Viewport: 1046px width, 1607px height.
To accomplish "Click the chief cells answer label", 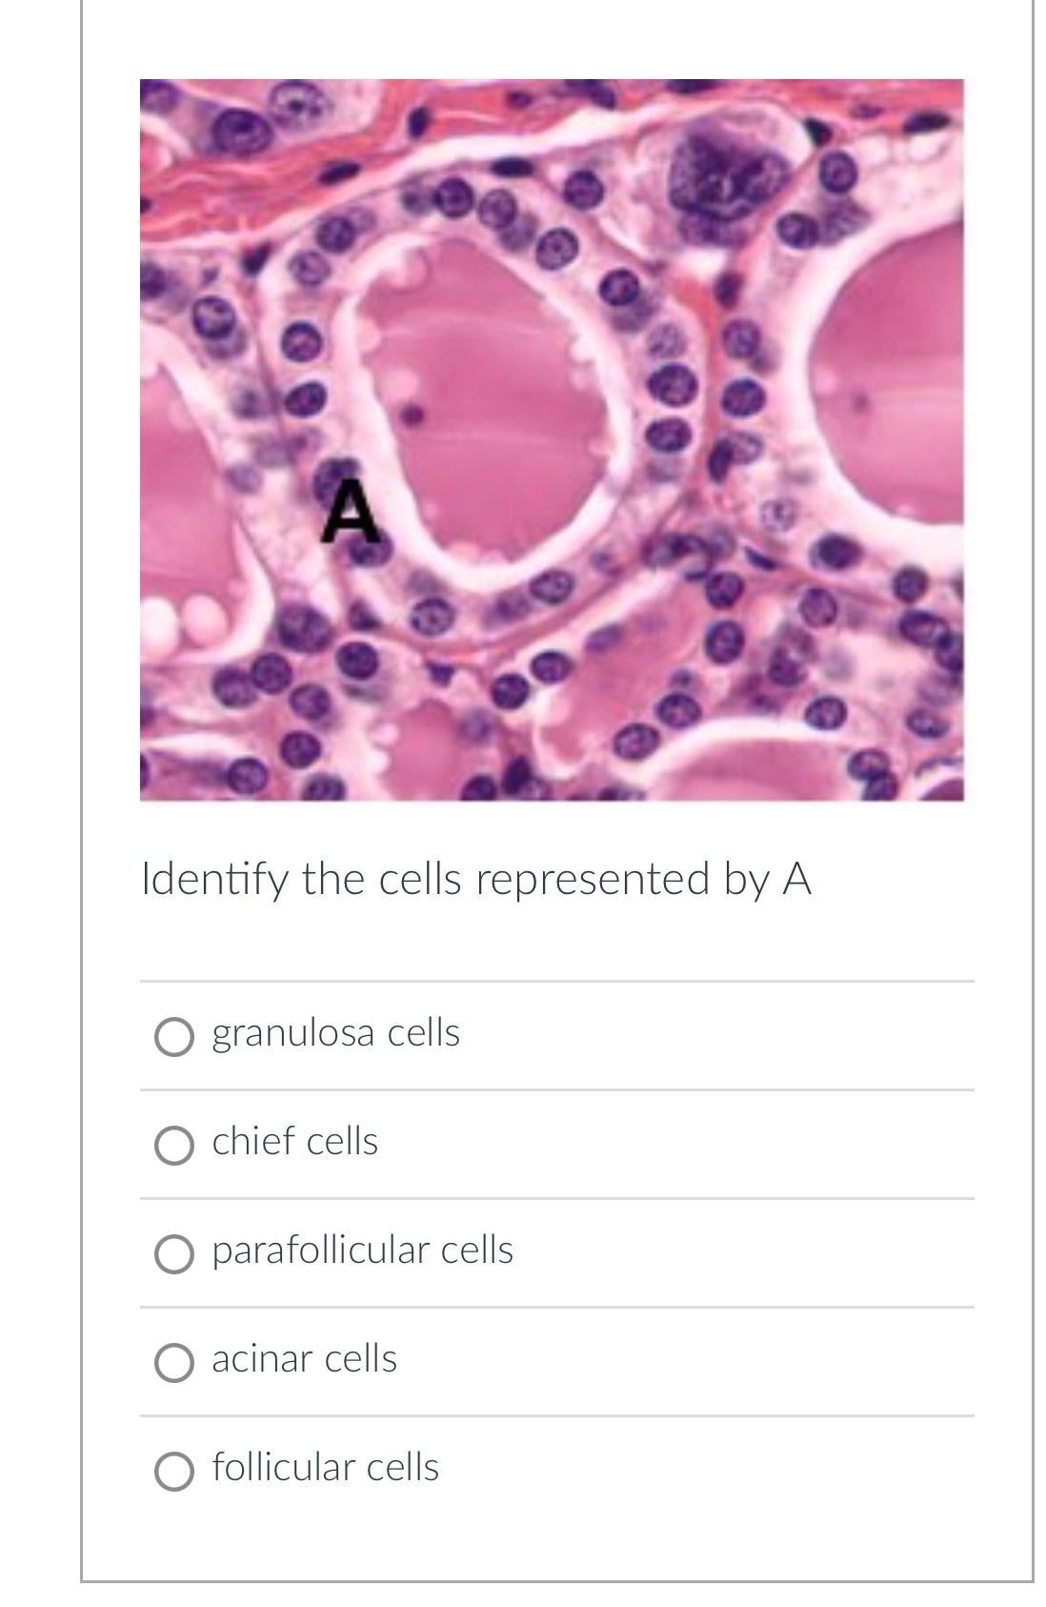I will pos(294,1141).
